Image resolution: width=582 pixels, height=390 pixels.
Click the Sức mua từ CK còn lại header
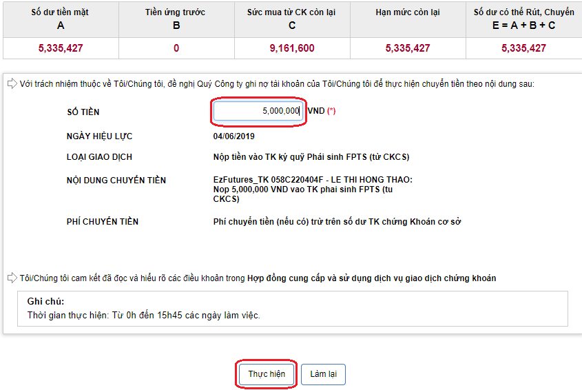coord(292,19)
